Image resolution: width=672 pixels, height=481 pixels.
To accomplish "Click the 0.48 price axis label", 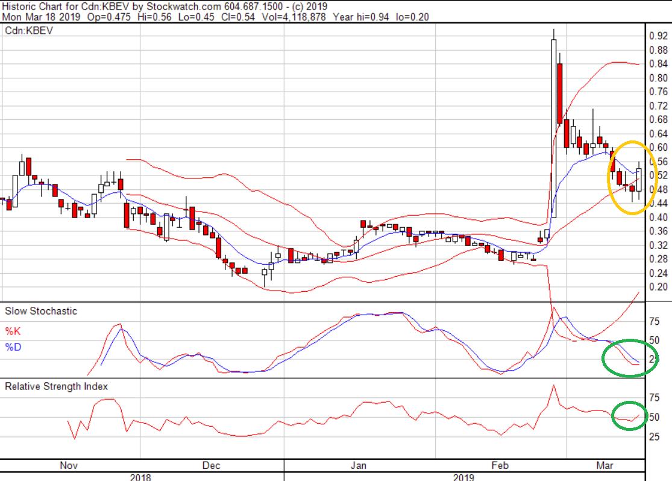I will (x=658, y=189).
